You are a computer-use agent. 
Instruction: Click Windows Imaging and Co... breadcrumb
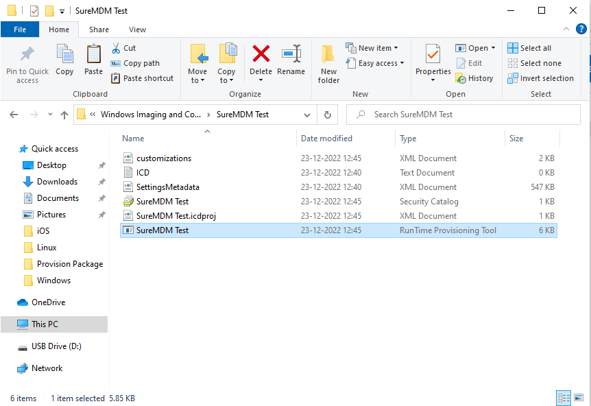tap(150, 115)
